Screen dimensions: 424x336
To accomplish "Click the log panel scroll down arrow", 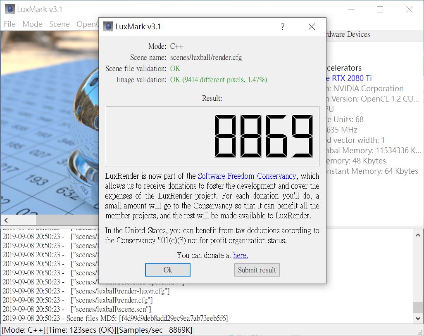I will point(418,318).
